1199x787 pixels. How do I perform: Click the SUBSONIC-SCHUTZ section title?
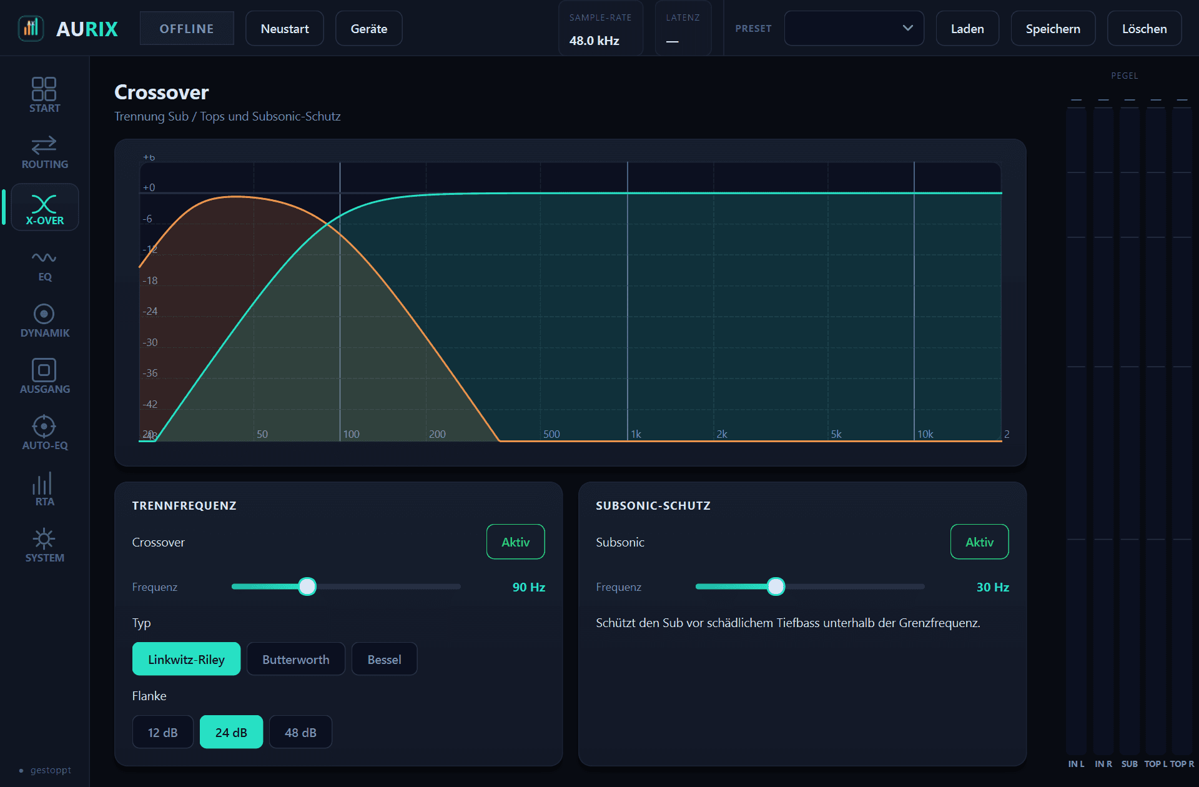653,505
